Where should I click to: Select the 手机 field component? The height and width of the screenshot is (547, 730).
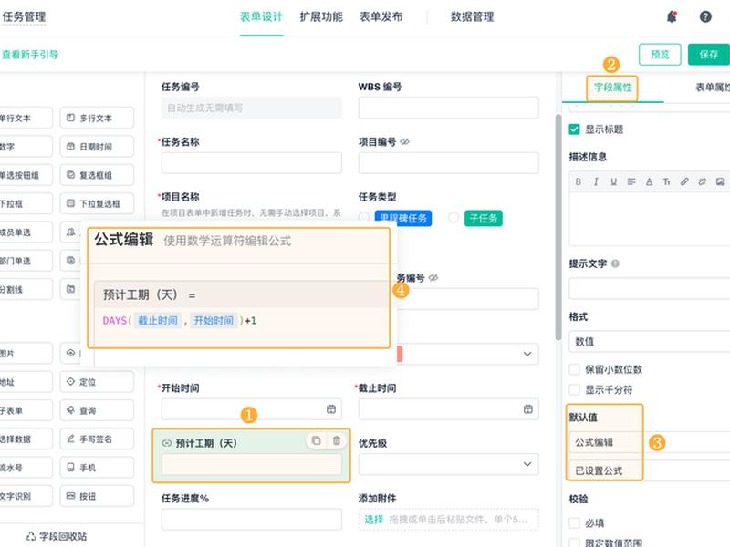click(97, 468)
